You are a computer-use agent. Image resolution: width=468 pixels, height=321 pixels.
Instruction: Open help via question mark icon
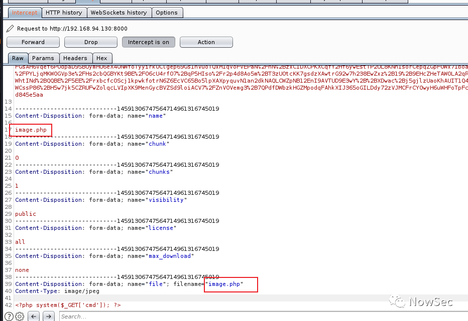coord(9,316)
